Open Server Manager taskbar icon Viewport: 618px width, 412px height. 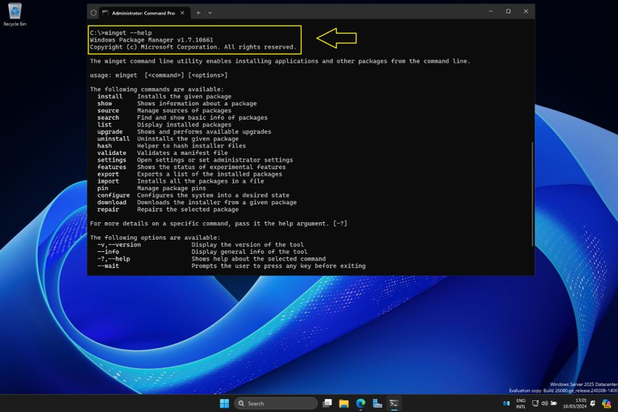tap(378, 403)
